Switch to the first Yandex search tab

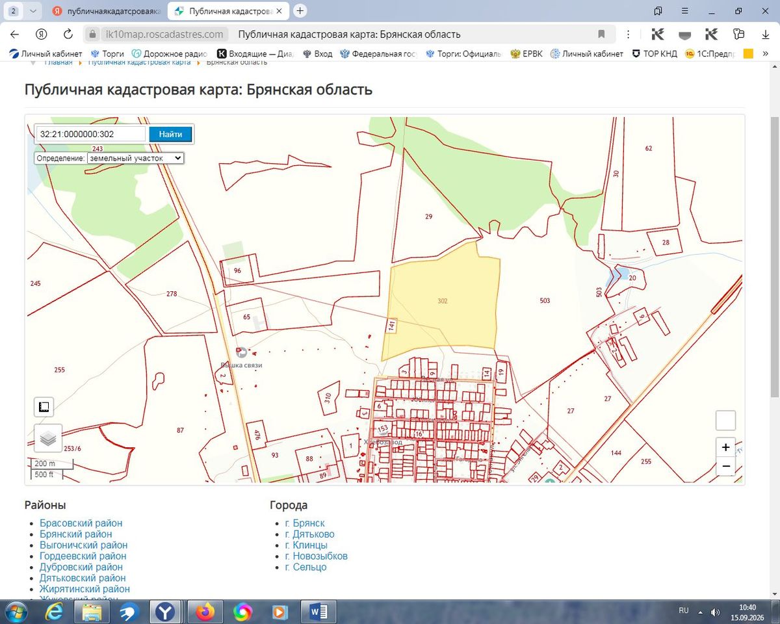pos(107,12)
